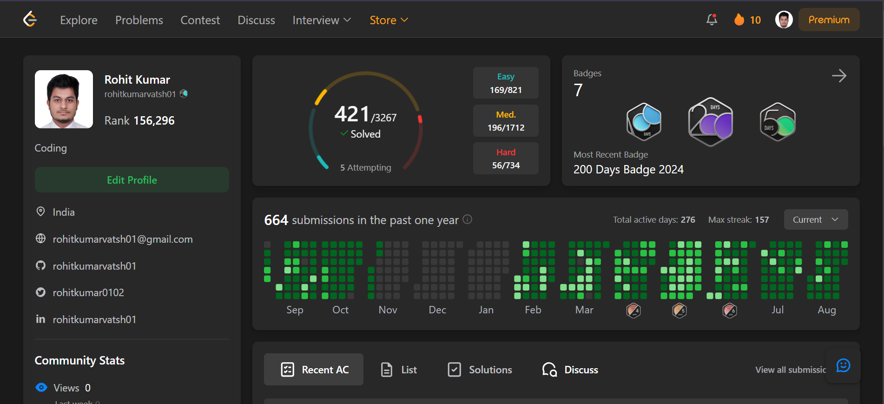Image resolution: width=884 pixels, height=404 pixels.
Task: Select the Recent AC tab
Action: (314, 370)
